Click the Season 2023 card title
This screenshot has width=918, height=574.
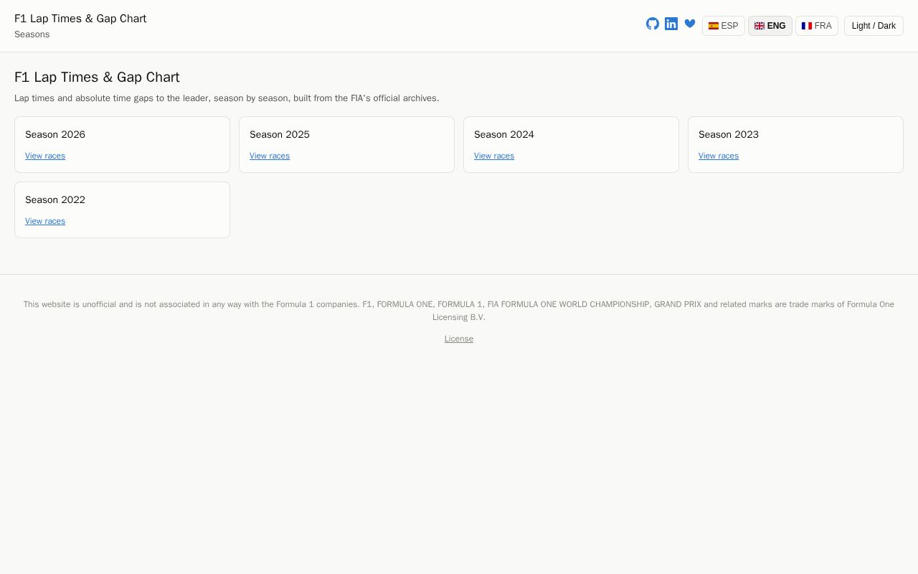coord(729,134)
